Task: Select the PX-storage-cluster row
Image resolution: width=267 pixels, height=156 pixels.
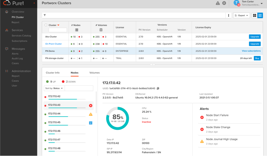Action: click(x=152, y=58)
